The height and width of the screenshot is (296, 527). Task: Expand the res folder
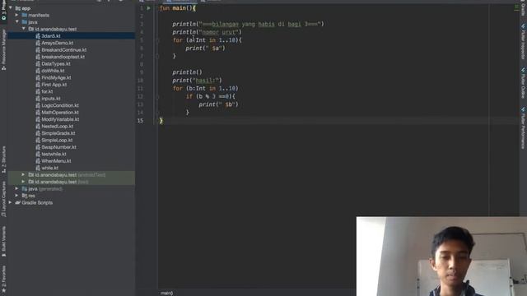pos(16,196)
